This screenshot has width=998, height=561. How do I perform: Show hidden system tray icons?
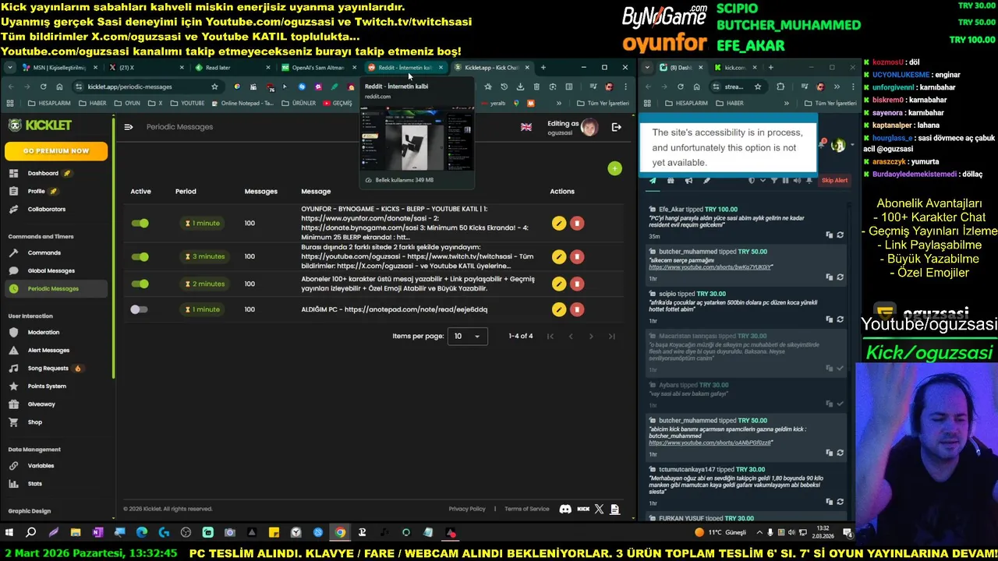pyautogui.click(x=760, y=533)
